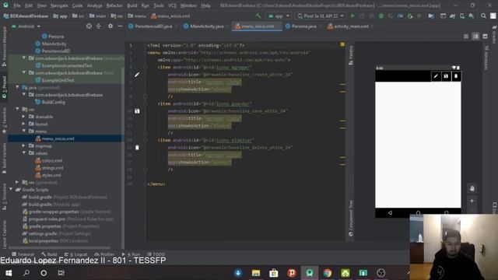498x280 pixels.
Task: Open the Android project view dropdown
Action: click(x=26, y=26)
